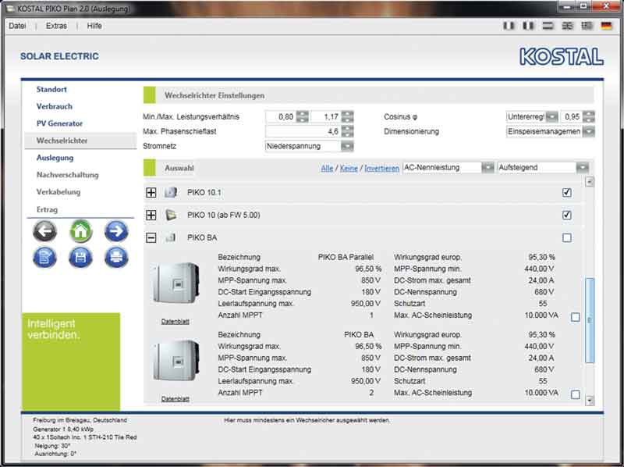Screen dimensions: 624x467
Task: Open the Ertrag section
Action: tap(47, 209)
